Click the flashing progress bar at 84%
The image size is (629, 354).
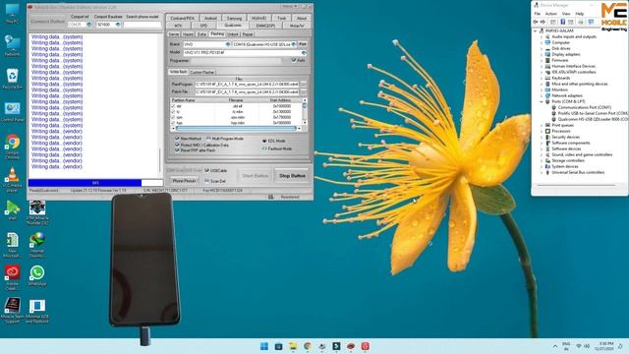[x=95, y=183]
